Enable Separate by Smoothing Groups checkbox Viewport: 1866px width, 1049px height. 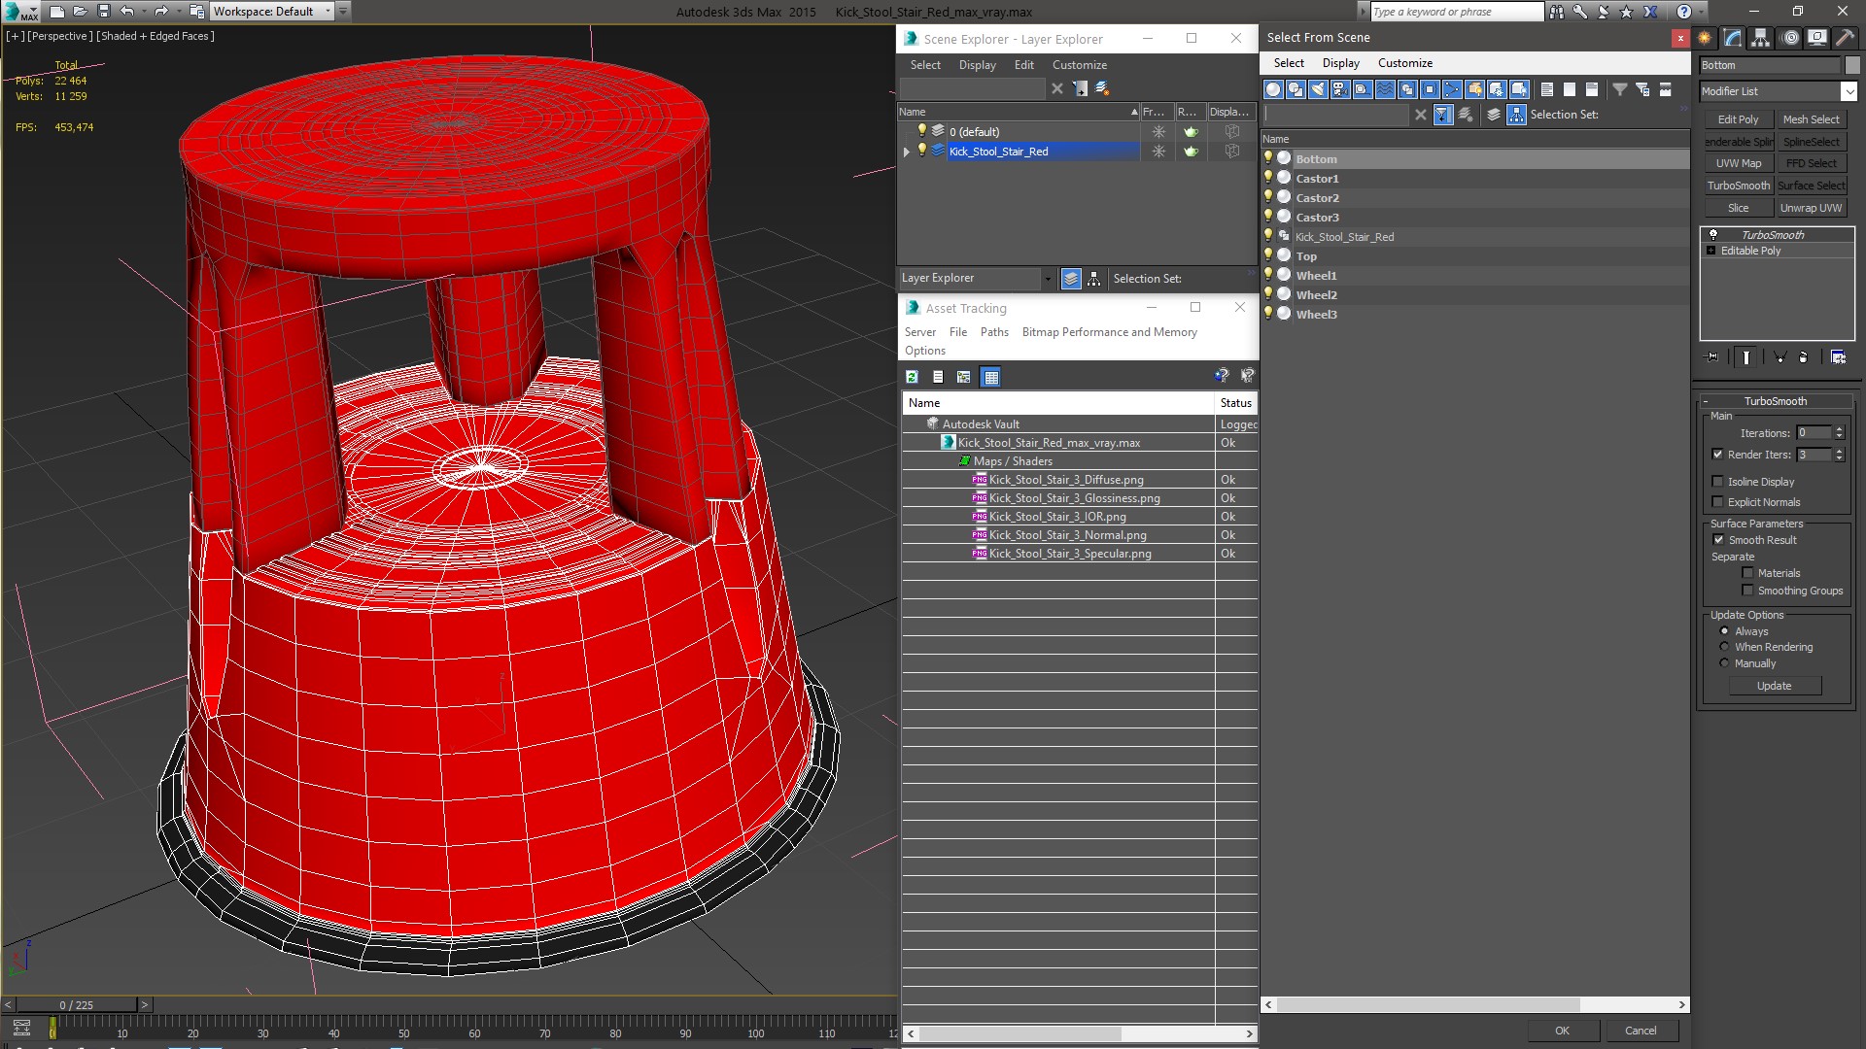pos(1747,591)
